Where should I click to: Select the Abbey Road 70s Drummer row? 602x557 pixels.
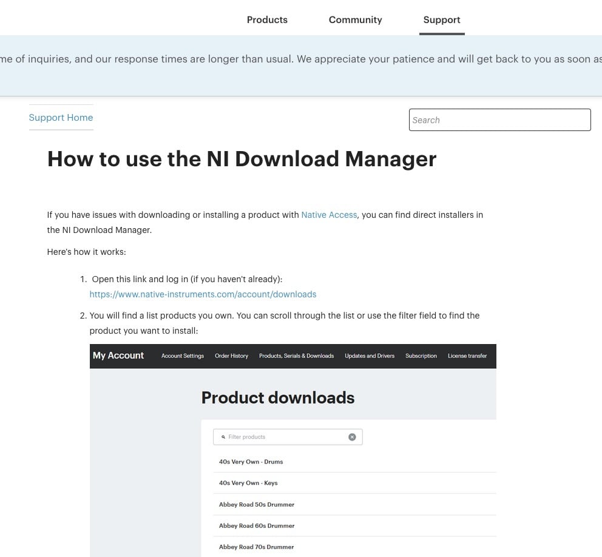[354, 547]
